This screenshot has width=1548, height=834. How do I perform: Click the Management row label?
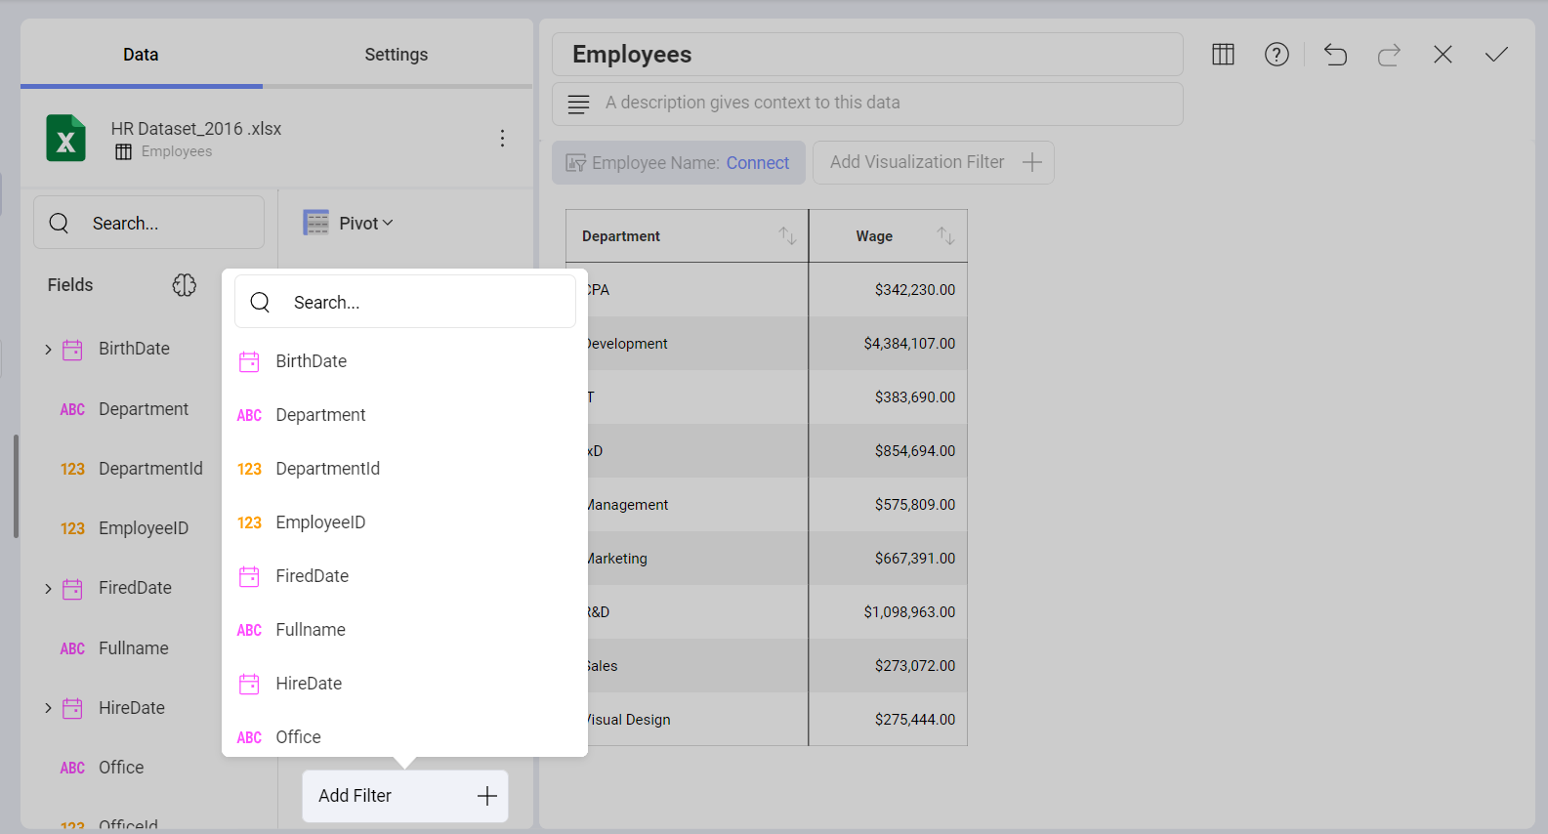(628, 505)
